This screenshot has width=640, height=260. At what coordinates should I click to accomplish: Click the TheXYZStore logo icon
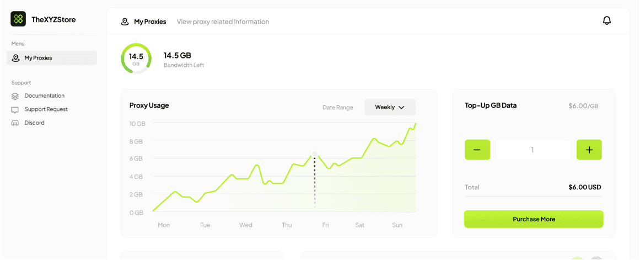(18, 19)
